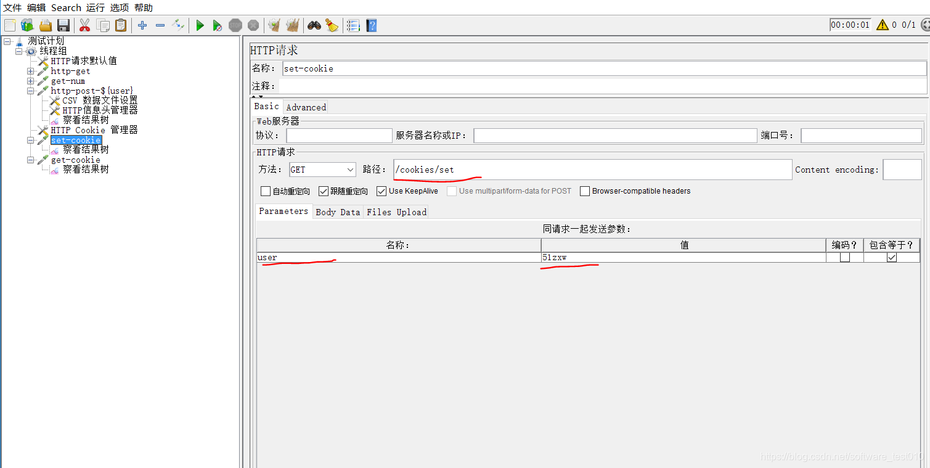Expand the get-num tree node
The image size is (930, 468).
click(x=31, y=81)
